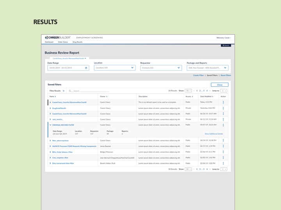This screenshot has width=281, height=210.
Task: Sort by Date Modified column arrows
Action: (x=213, y=96)
